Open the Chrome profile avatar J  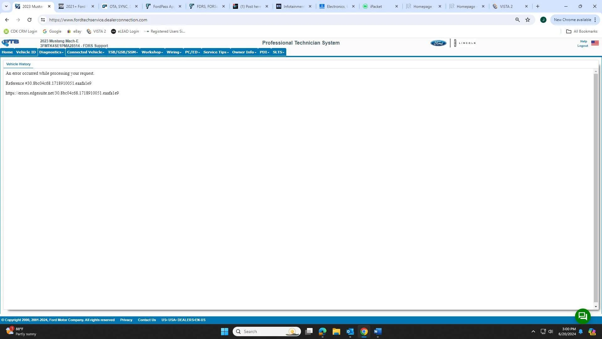543,20
